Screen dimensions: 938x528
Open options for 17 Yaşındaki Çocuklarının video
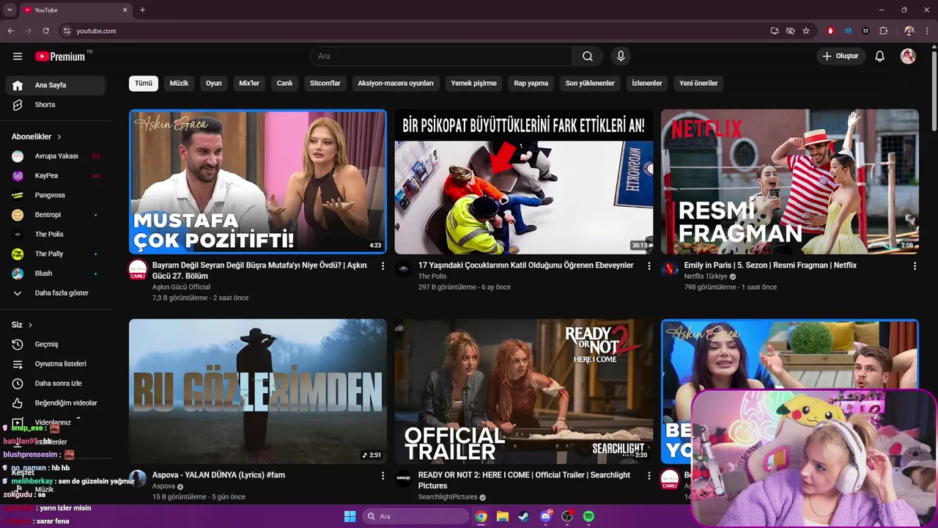coord(649,266)
